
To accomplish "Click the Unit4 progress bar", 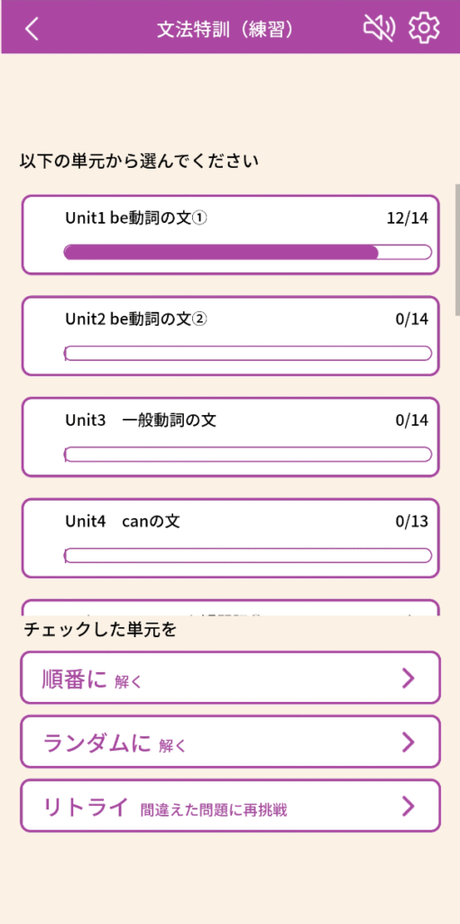I will [x=247, y=556].
